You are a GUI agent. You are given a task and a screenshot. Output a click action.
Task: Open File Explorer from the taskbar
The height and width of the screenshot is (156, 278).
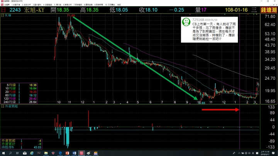(46, 153)
